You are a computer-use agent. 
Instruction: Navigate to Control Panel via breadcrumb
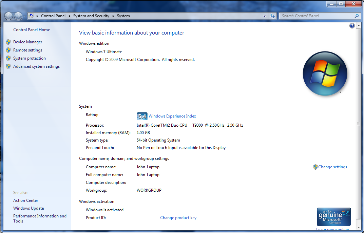(x=53, y=16)
